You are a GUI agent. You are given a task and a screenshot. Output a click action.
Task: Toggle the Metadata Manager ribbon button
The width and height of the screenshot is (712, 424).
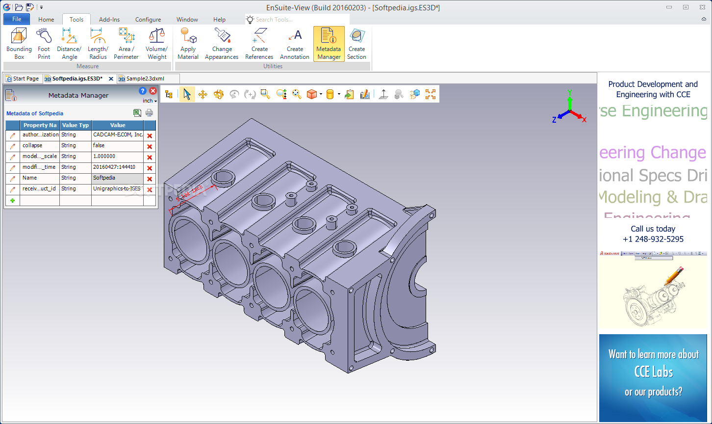(x=329, y=44)
